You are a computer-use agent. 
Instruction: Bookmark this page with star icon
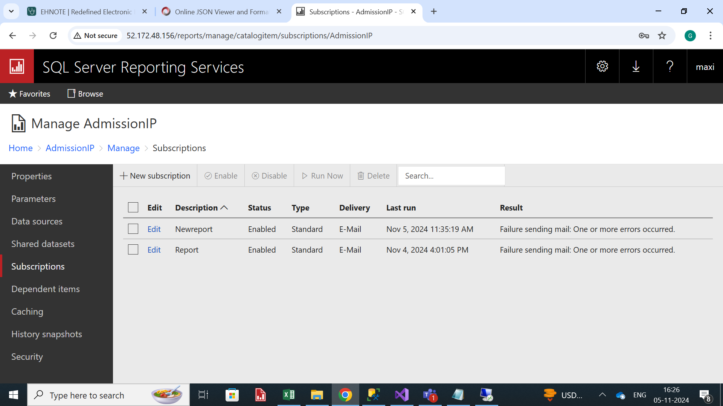click(x=662, y=35)
